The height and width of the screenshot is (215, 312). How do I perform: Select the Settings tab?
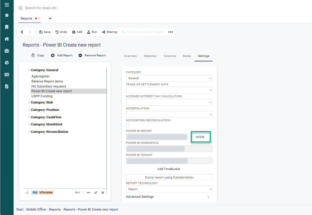[203, 56]
